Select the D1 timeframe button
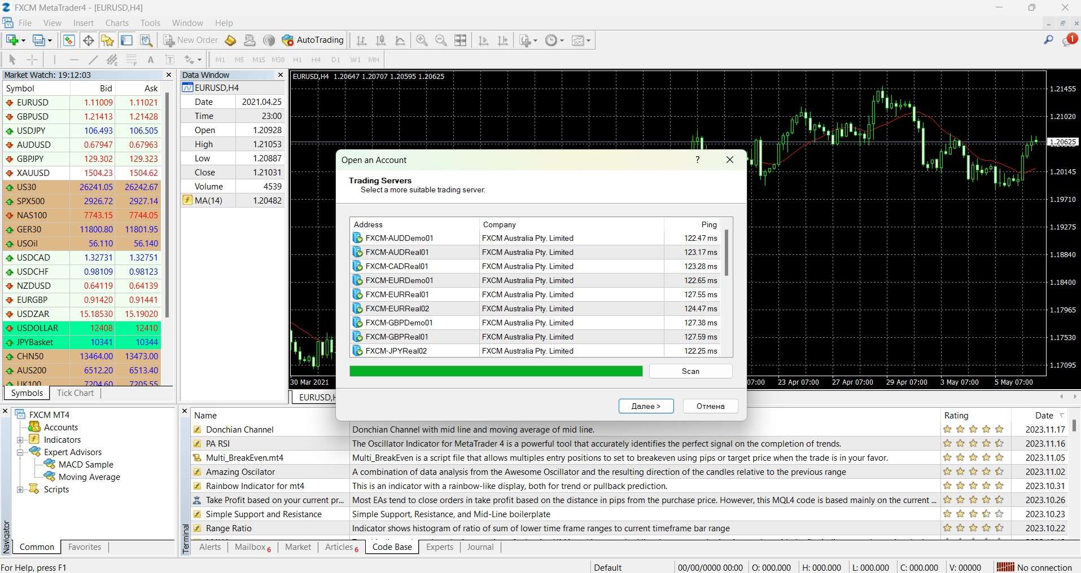Viewport: 1081px width, 573px height. [336, 60]
